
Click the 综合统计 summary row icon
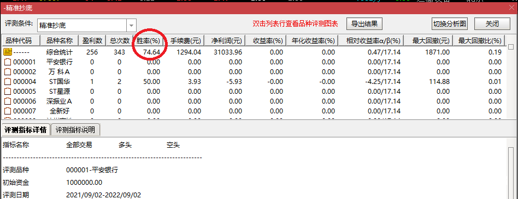pos(8,52)
